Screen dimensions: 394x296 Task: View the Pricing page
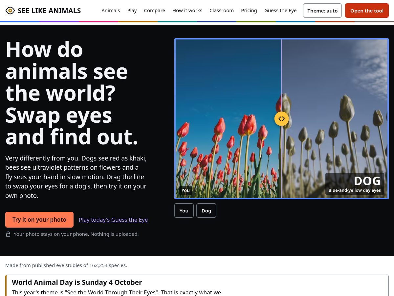249,11
